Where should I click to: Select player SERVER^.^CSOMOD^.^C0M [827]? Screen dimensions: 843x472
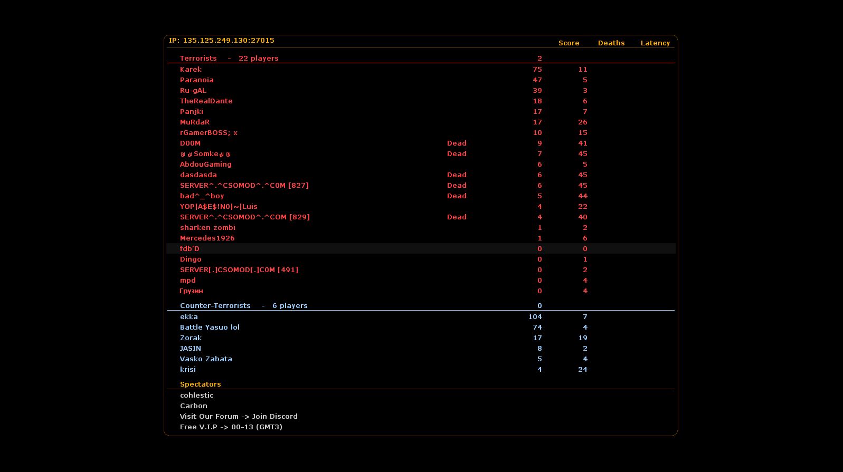pos(244,186)
